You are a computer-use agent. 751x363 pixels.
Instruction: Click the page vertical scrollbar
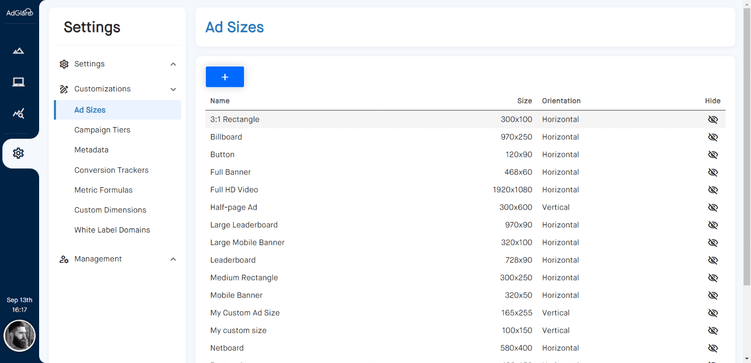tap(747, 147)
